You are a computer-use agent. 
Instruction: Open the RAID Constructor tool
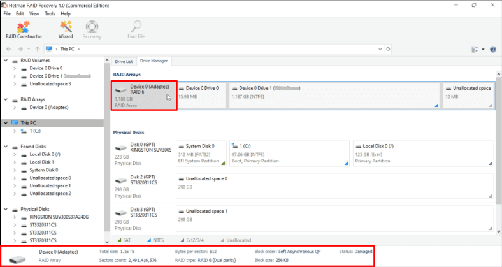[x=24, y=30]
